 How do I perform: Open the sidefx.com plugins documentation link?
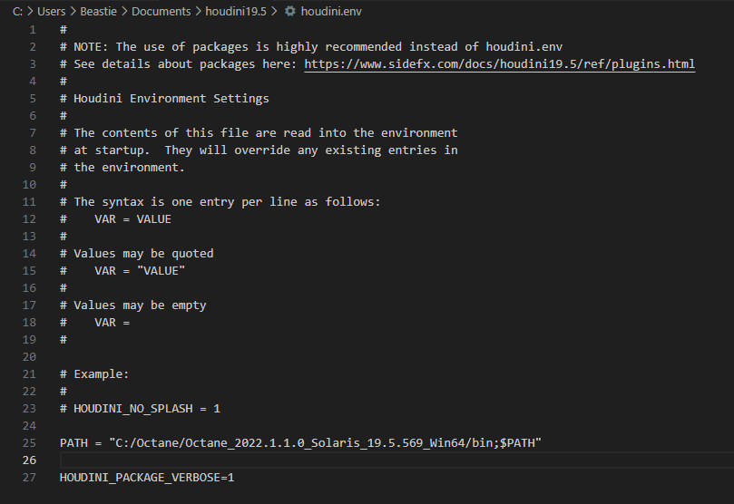(500, 64)
